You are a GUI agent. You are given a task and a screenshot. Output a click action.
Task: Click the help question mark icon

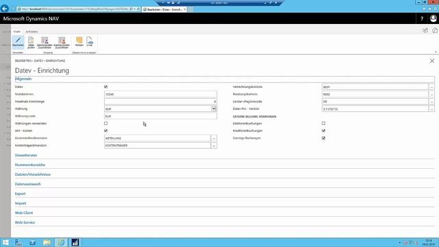422,19
